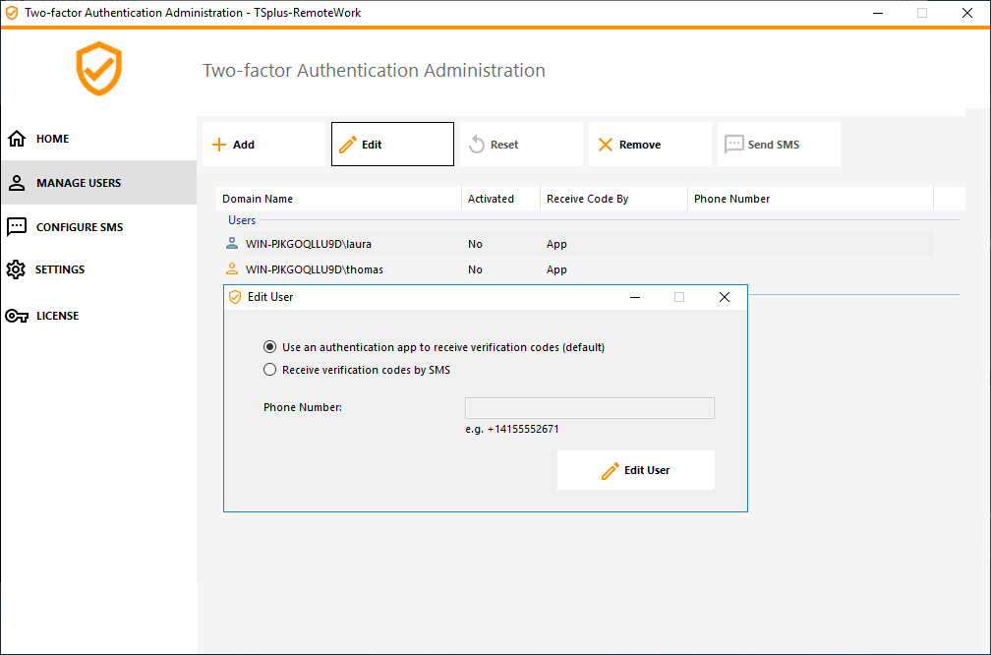This screenshot has width=991, height=655.
Task: Click the orange shield logo in header
Action: (x=99, y=69)
